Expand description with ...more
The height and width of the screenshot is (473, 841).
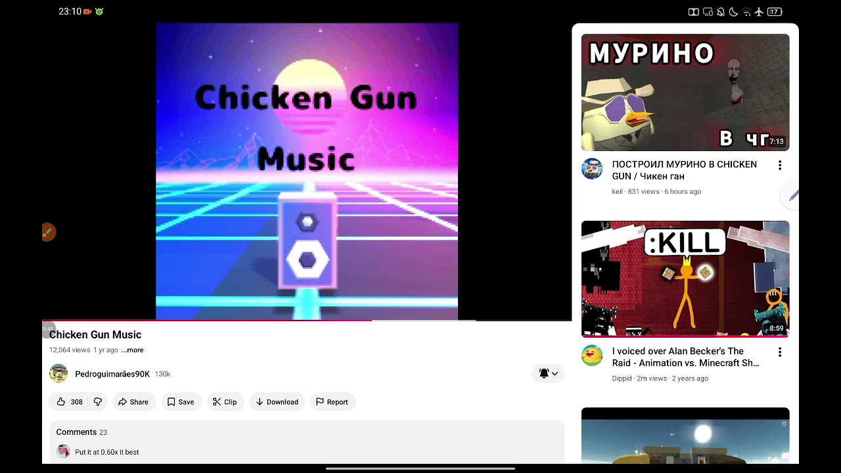(x=132, y=350)
